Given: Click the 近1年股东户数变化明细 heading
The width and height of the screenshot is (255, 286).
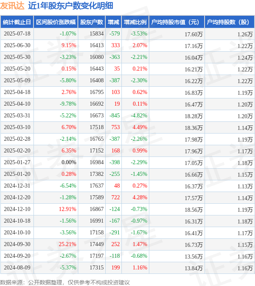Looking at the screenshot, I should (71, 6).
